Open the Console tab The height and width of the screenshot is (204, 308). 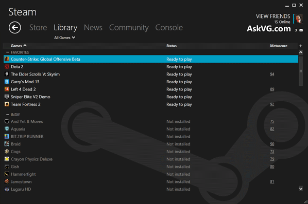click(169, 27)
